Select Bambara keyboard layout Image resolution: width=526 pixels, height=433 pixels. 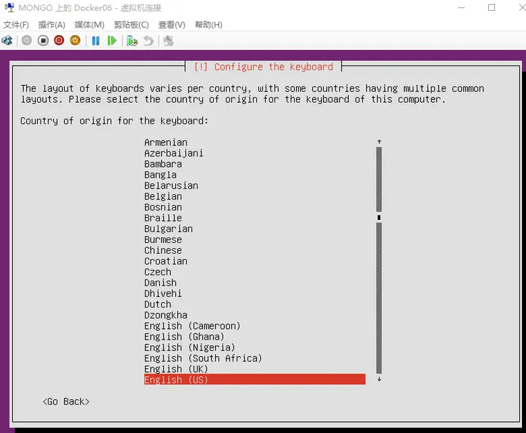pos(163,164)
